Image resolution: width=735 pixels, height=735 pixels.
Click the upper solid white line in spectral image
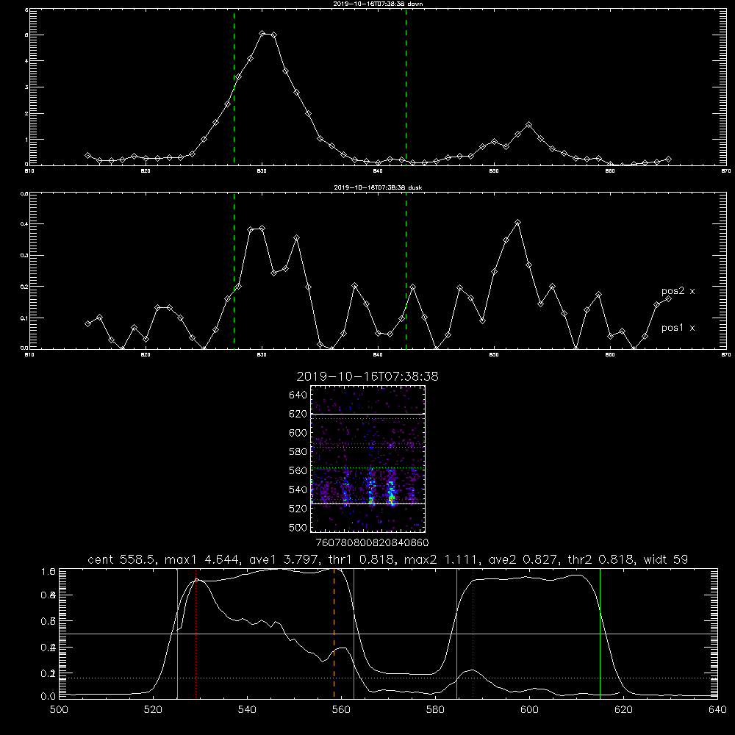point(368,414)
